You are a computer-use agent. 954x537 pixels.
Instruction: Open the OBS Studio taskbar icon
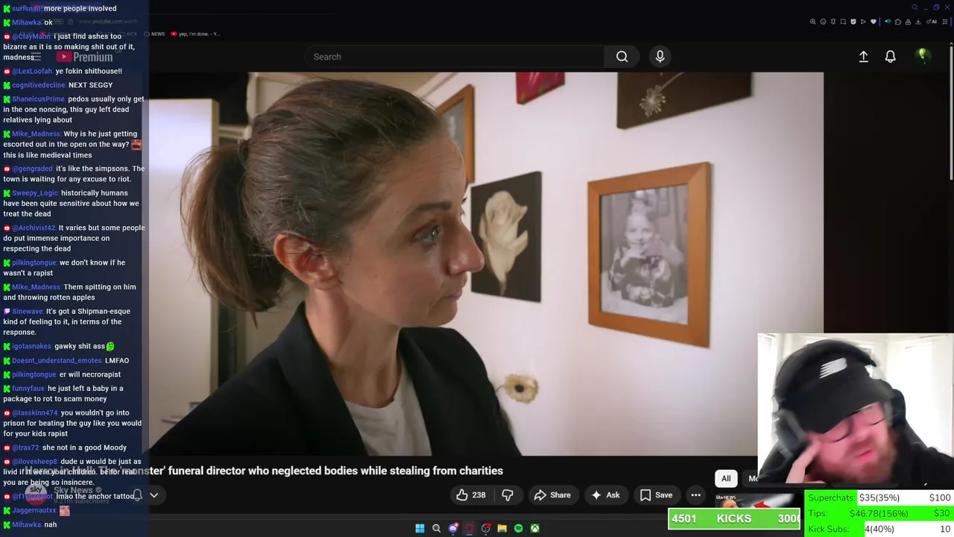pos(486,528)
